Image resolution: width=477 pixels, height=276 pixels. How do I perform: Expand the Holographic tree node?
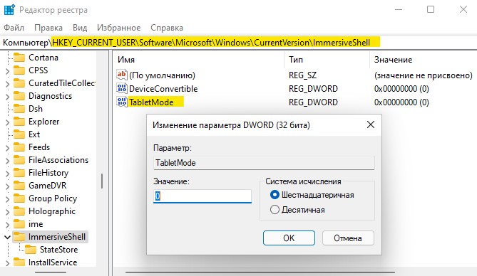(x=8, y=212)
